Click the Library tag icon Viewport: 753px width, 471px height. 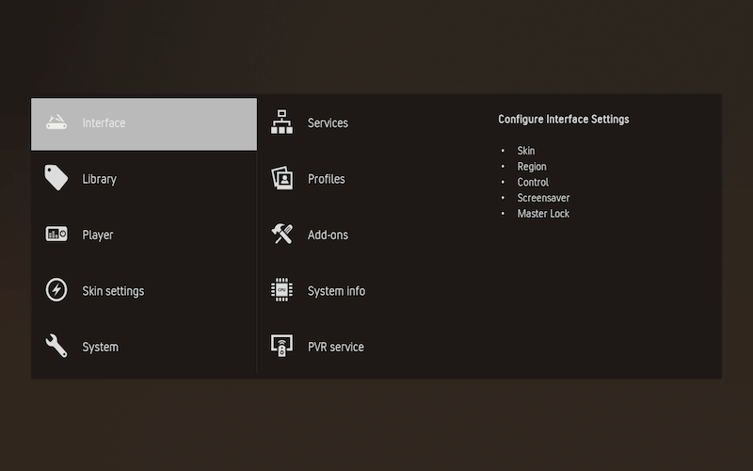point(56,178)
